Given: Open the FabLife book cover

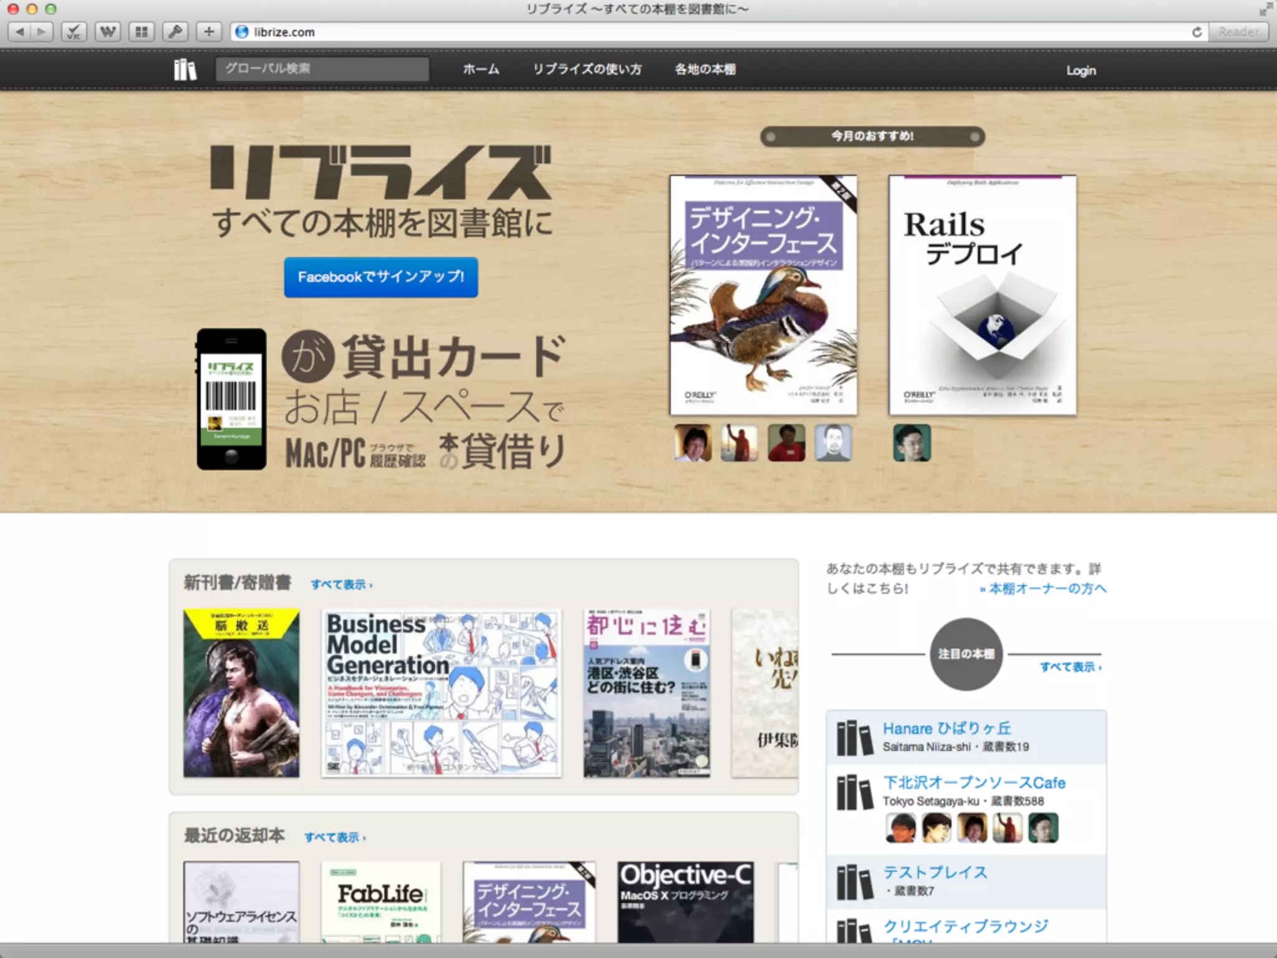Looking at the screenshot, I should point(381,902).
